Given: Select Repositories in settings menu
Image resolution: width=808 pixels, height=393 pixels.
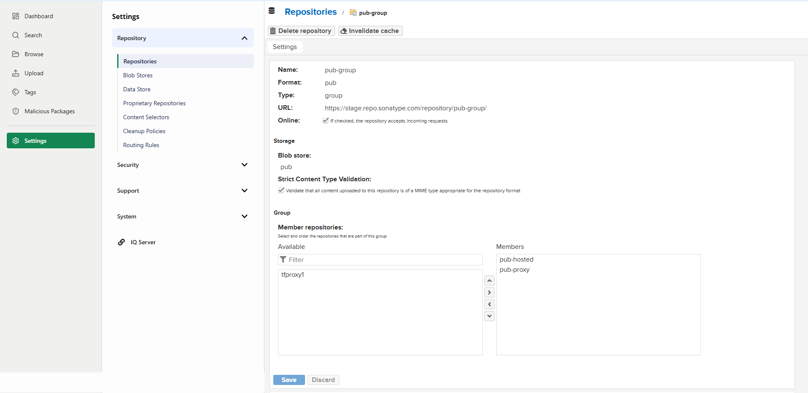Looking at the screenshot, I should (185, 61).
